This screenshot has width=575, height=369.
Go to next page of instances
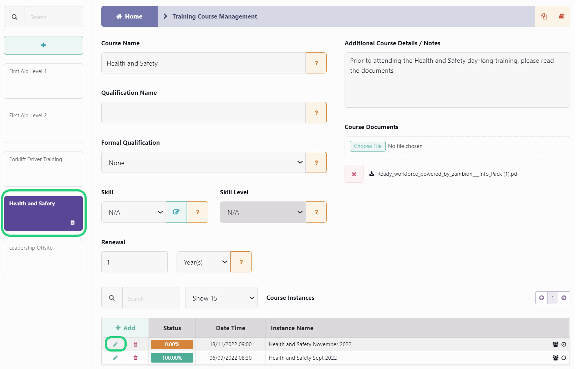[x=564, y=298]
